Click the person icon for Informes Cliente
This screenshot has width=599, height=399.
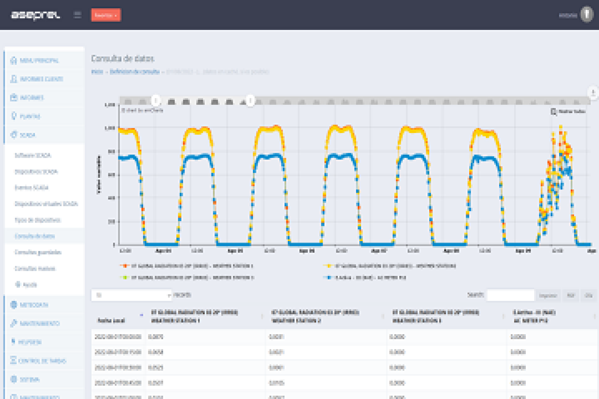(13, 79)
